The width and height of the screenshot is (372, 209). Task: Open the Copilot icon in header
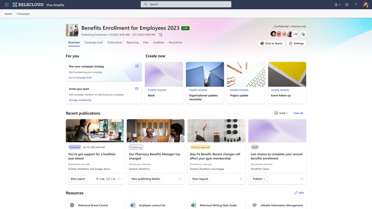[337, 4]
